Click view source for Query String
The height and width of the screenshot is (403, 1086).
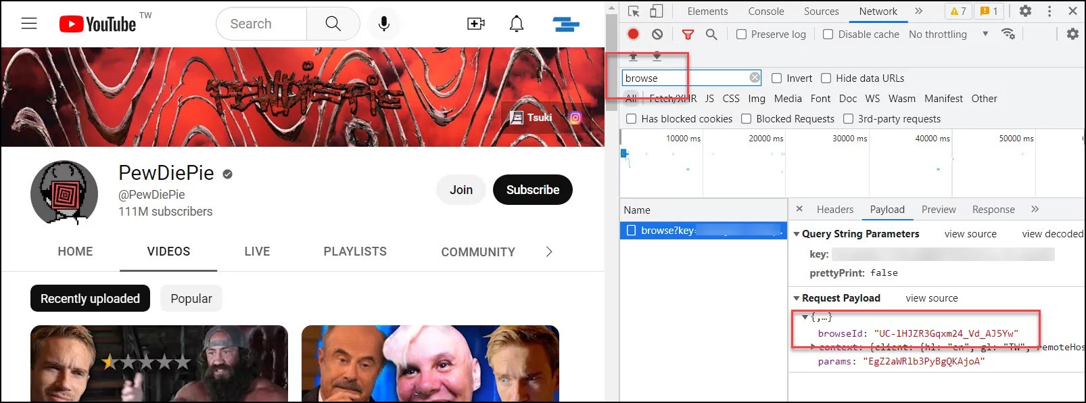[x=970, y=234]
